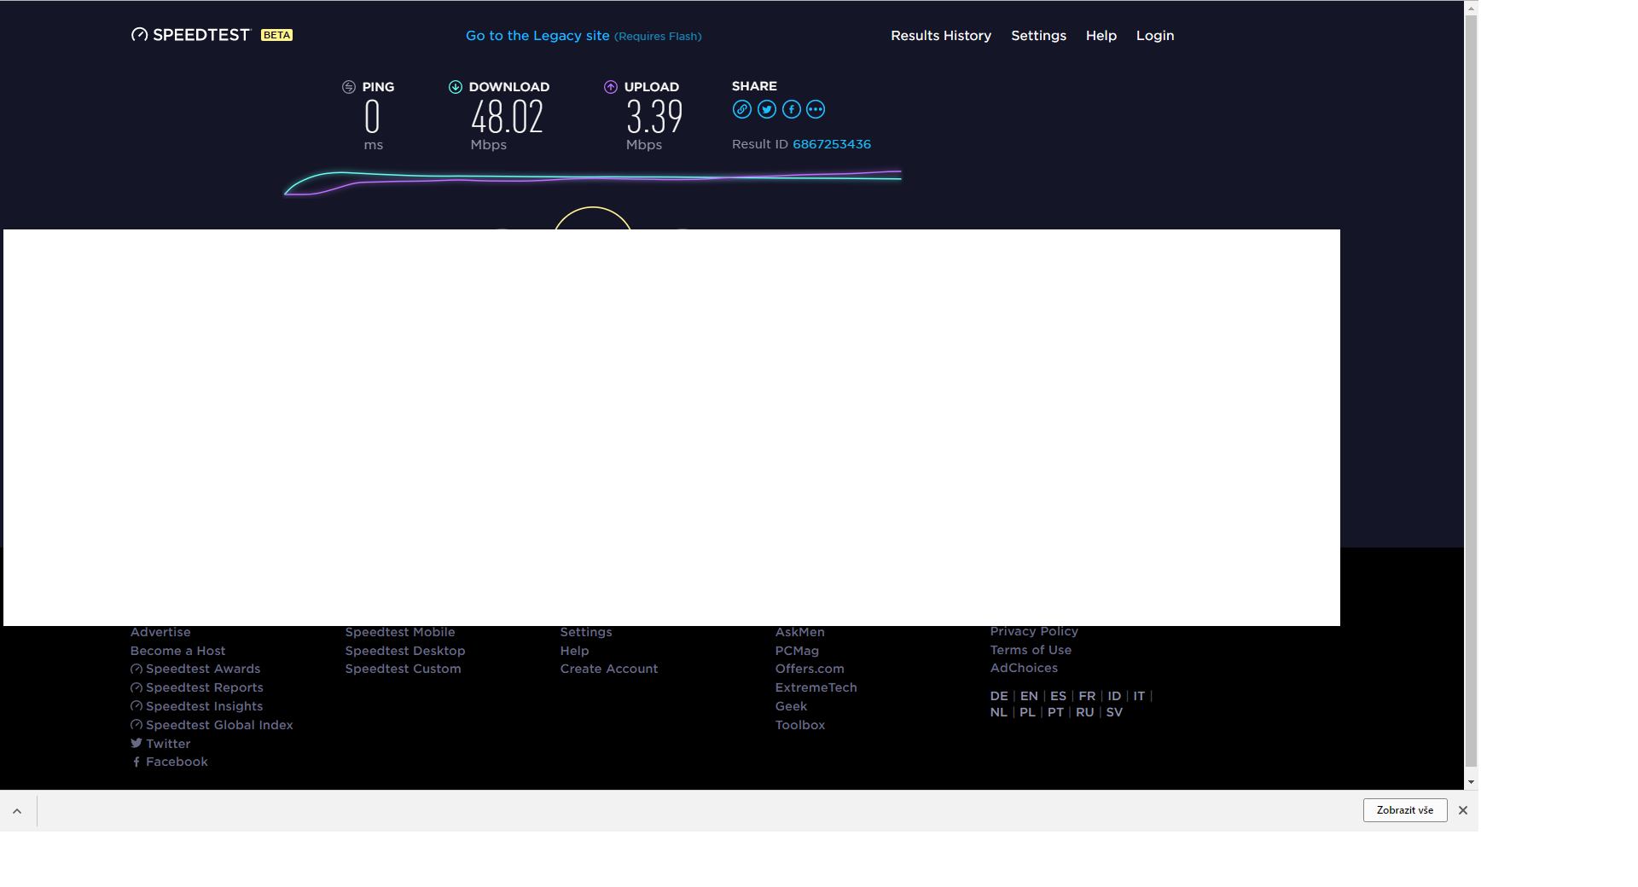1638x887 pixels.
Task: Close the downloads bar
Action: pyautogui.click(x=1463, y=810)
